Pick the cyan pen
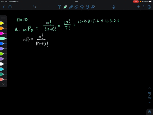Screen dimensions: 153x115 pos(3,69)
